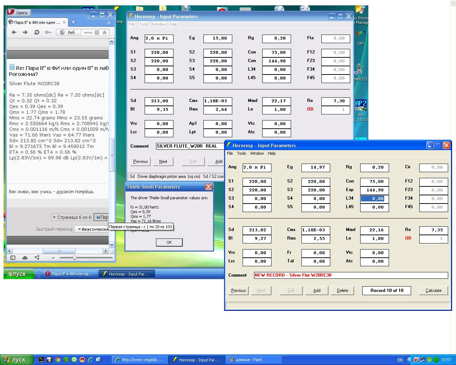Viewport: 456px width, 365px height.
Task: Open Help menu in front Hornresp window
Action: coord(272,153)
